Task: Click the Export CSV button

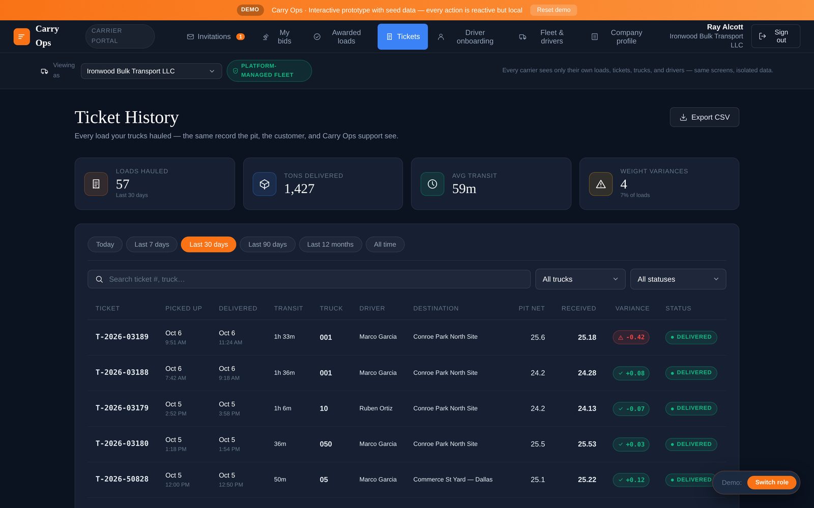Action: [704, 117]
